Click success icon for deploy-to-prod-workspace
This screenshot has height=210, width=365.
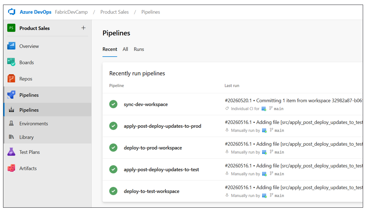coord(114,148)
